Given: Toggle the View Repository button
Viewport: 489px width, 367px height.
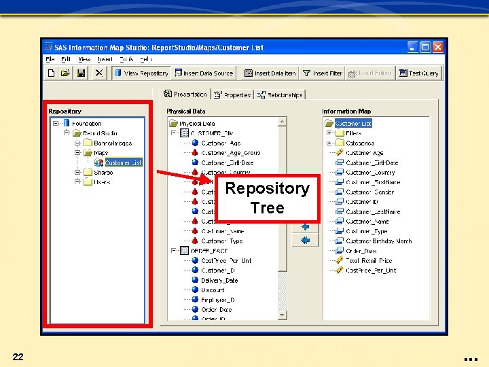Looking at the screenshot, I should coord(141,73).
